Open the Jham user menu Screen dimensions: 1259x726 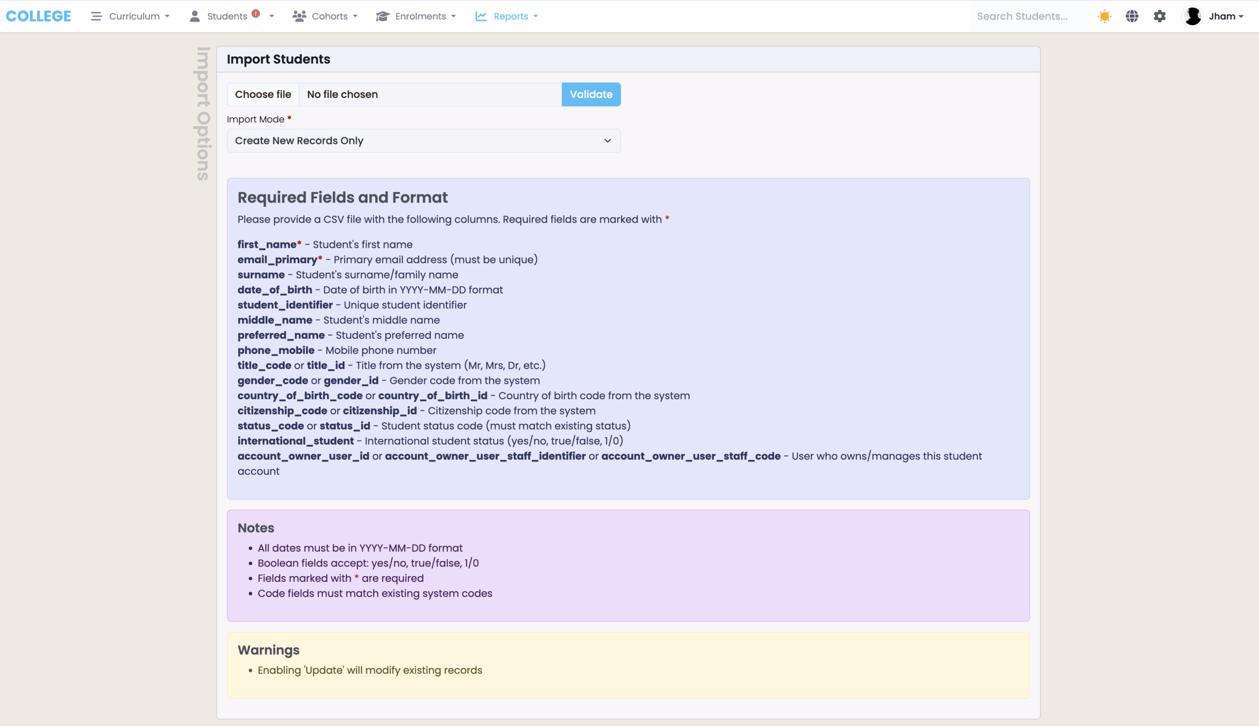[x=1226, y=16]
